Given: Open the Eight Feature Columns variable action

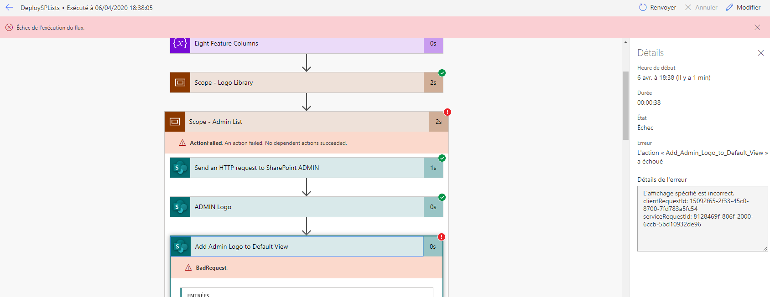Looking at the screenshot, I should point(307,46).
